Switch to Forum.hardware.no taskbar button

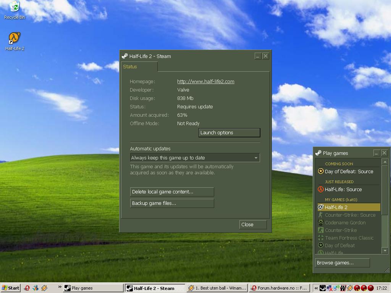pos(279,288)
